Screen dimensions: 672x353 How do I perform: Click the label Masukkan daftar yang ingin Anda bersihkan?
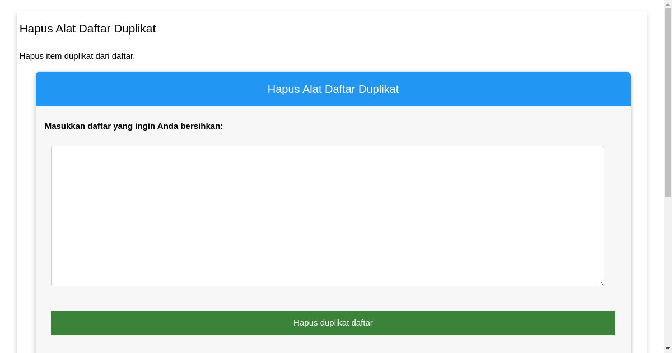pos(134,126)
